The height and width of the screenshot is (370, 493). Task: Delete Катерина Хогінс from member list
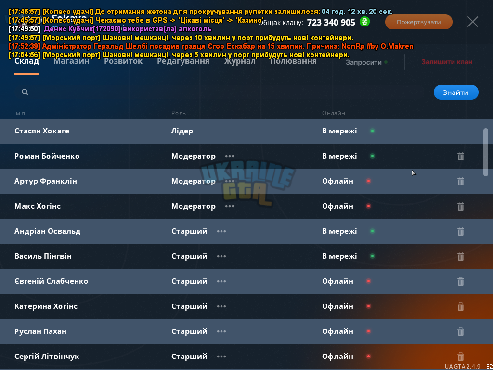tap(460, 306)
